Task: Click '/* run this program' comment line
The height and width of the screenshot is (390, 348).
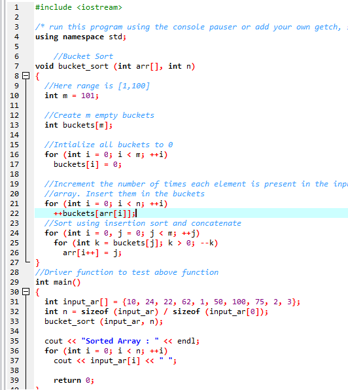Action: (192, 27)
